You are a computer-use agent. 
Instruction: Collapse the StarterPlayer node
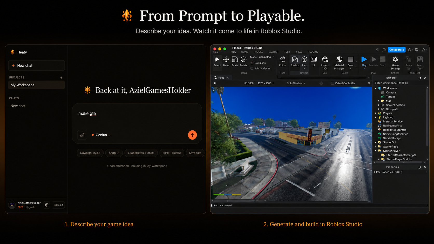(376, 151)
